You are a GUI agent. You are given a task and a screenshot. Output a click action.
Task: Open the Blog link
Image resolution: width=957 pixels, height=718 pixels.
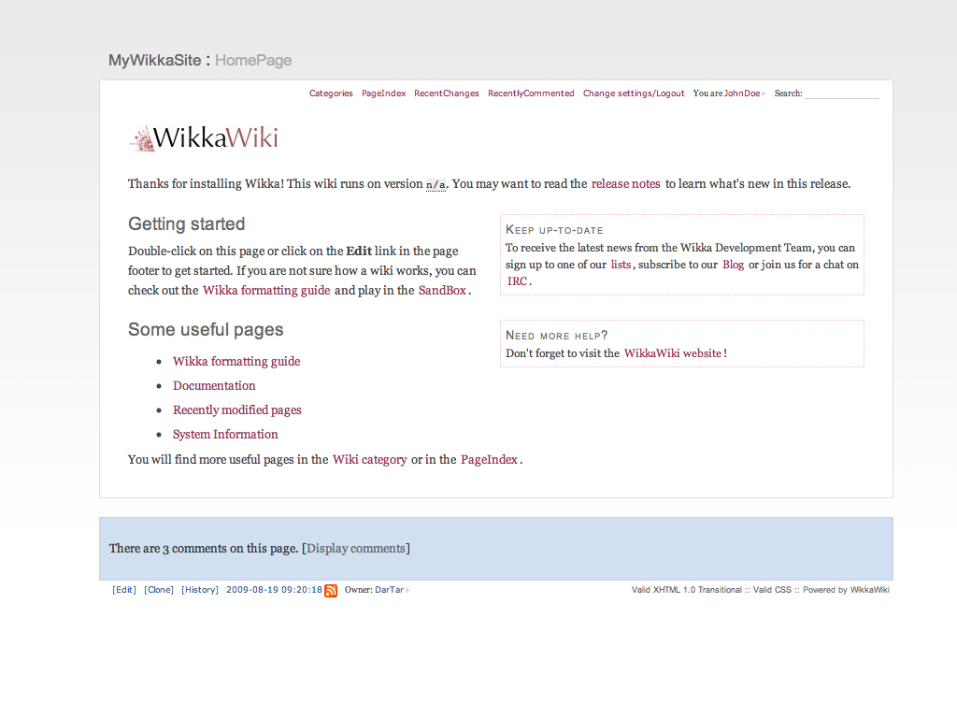(x=733, y=265)
